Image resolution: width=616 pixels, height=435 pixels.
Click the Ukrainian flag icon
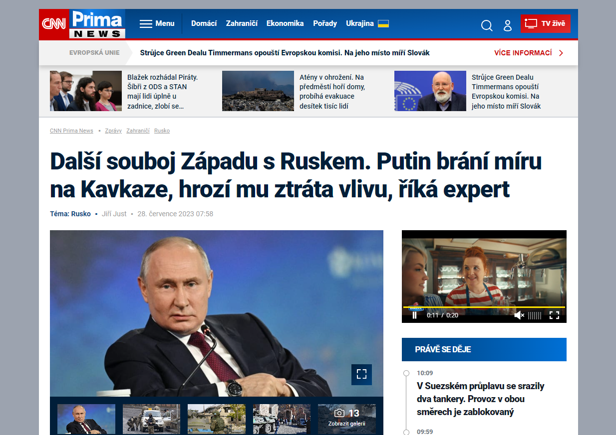[383, 23]
